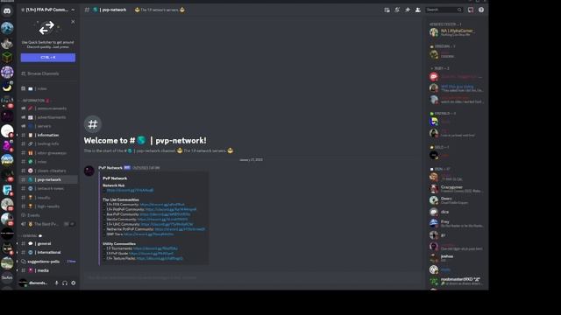Open the 1.9 Tournaments invite link
The image size is (561, 315).
[155, 248]
